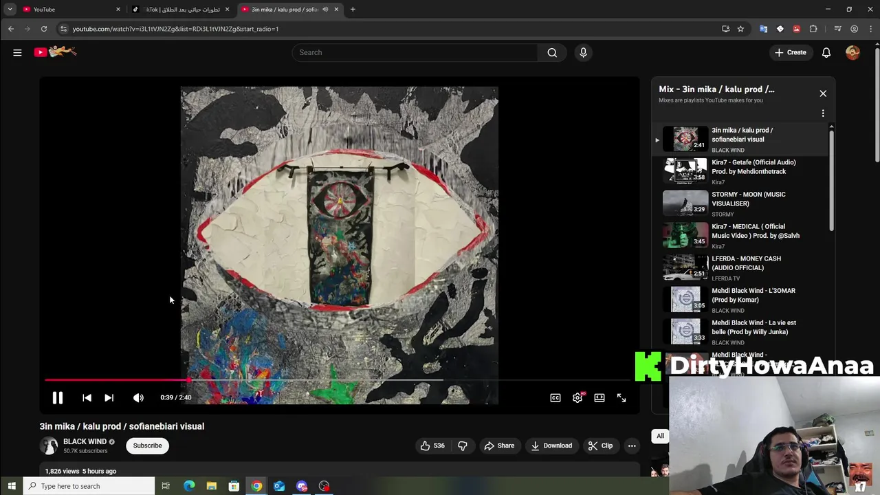The width and height of the screenshot is (880, 495).
Task: Skip to the previous video
Action: [x=87, y=397]
